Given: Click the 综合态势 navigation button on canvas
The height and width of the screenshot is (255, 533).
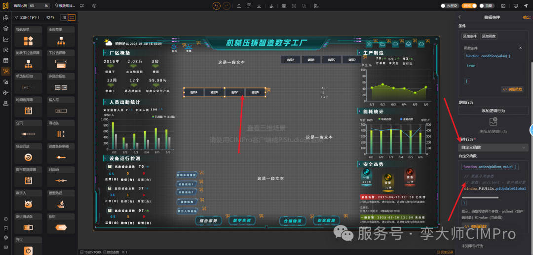Looking at the screenshot, I should tap(208, 220).
